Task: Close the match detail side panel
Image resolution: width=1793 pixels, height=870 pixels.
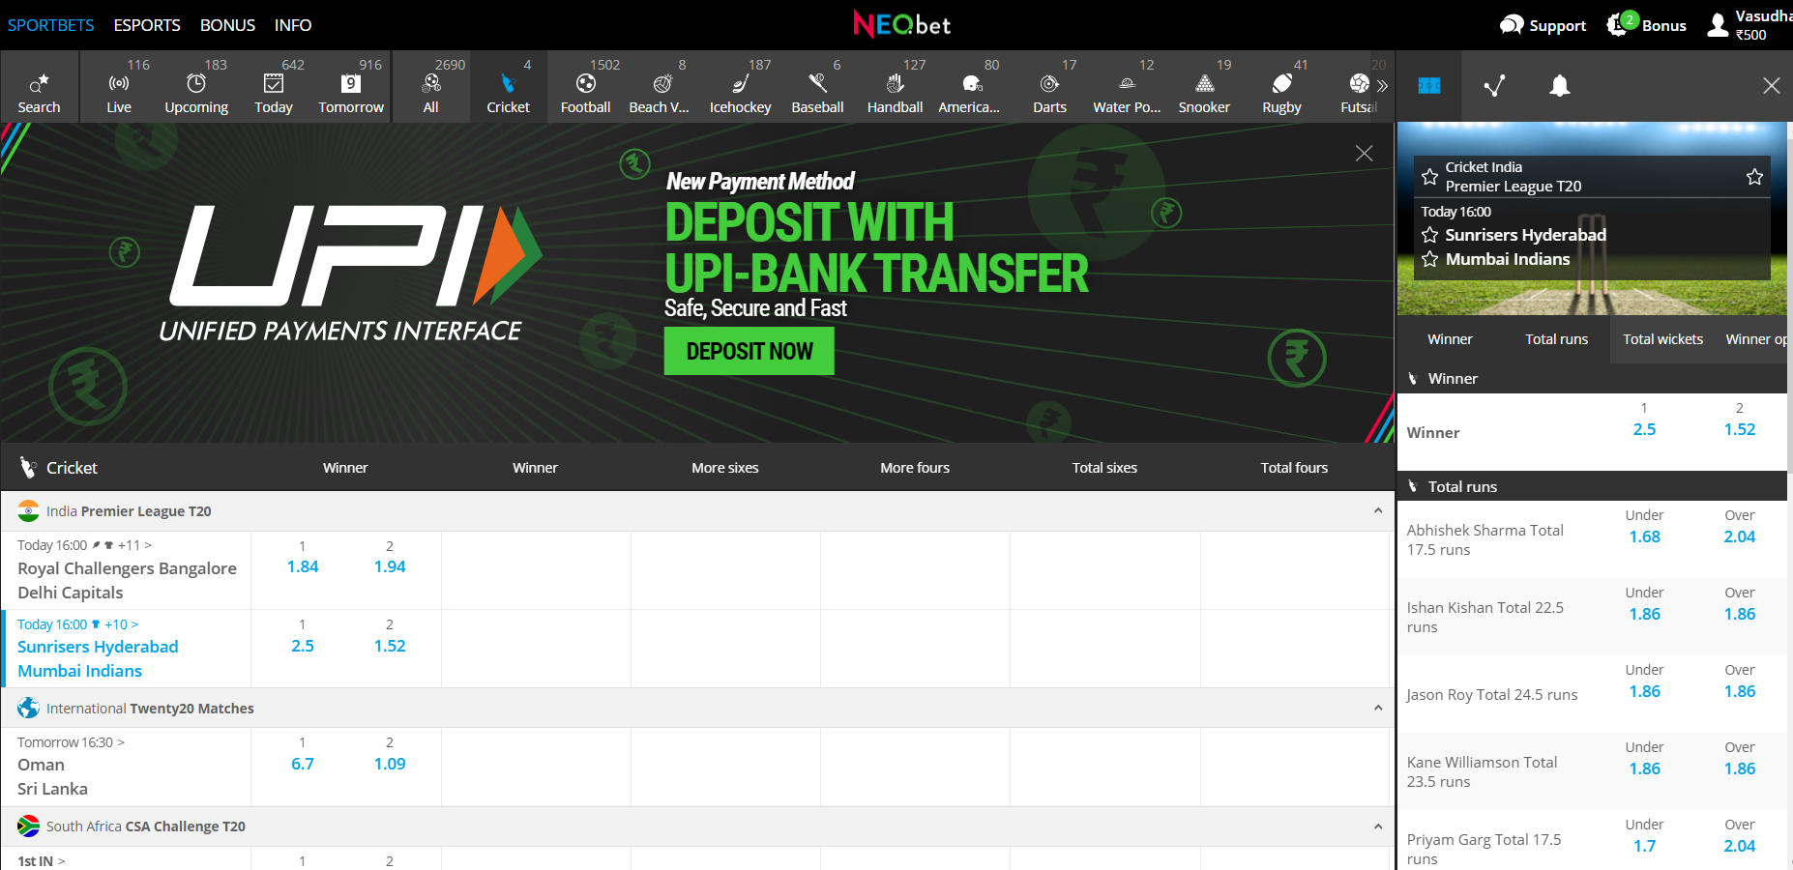Action: pyautogui.click(x=1771, y=86)
